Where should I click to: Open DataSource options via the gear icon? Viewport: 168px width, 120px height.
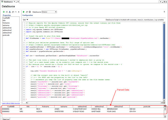coord(30,12)
